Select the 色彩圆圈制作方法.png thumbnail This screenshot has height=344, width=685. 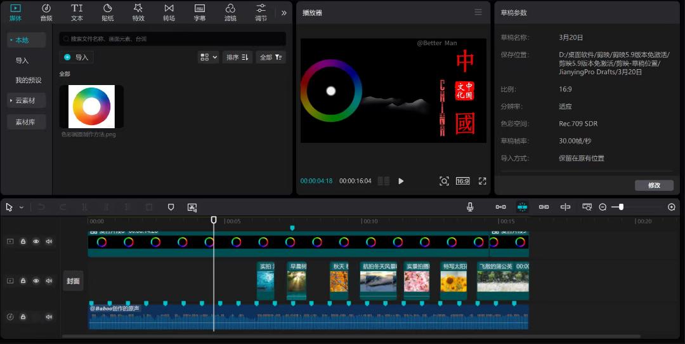tap(91, 107)
